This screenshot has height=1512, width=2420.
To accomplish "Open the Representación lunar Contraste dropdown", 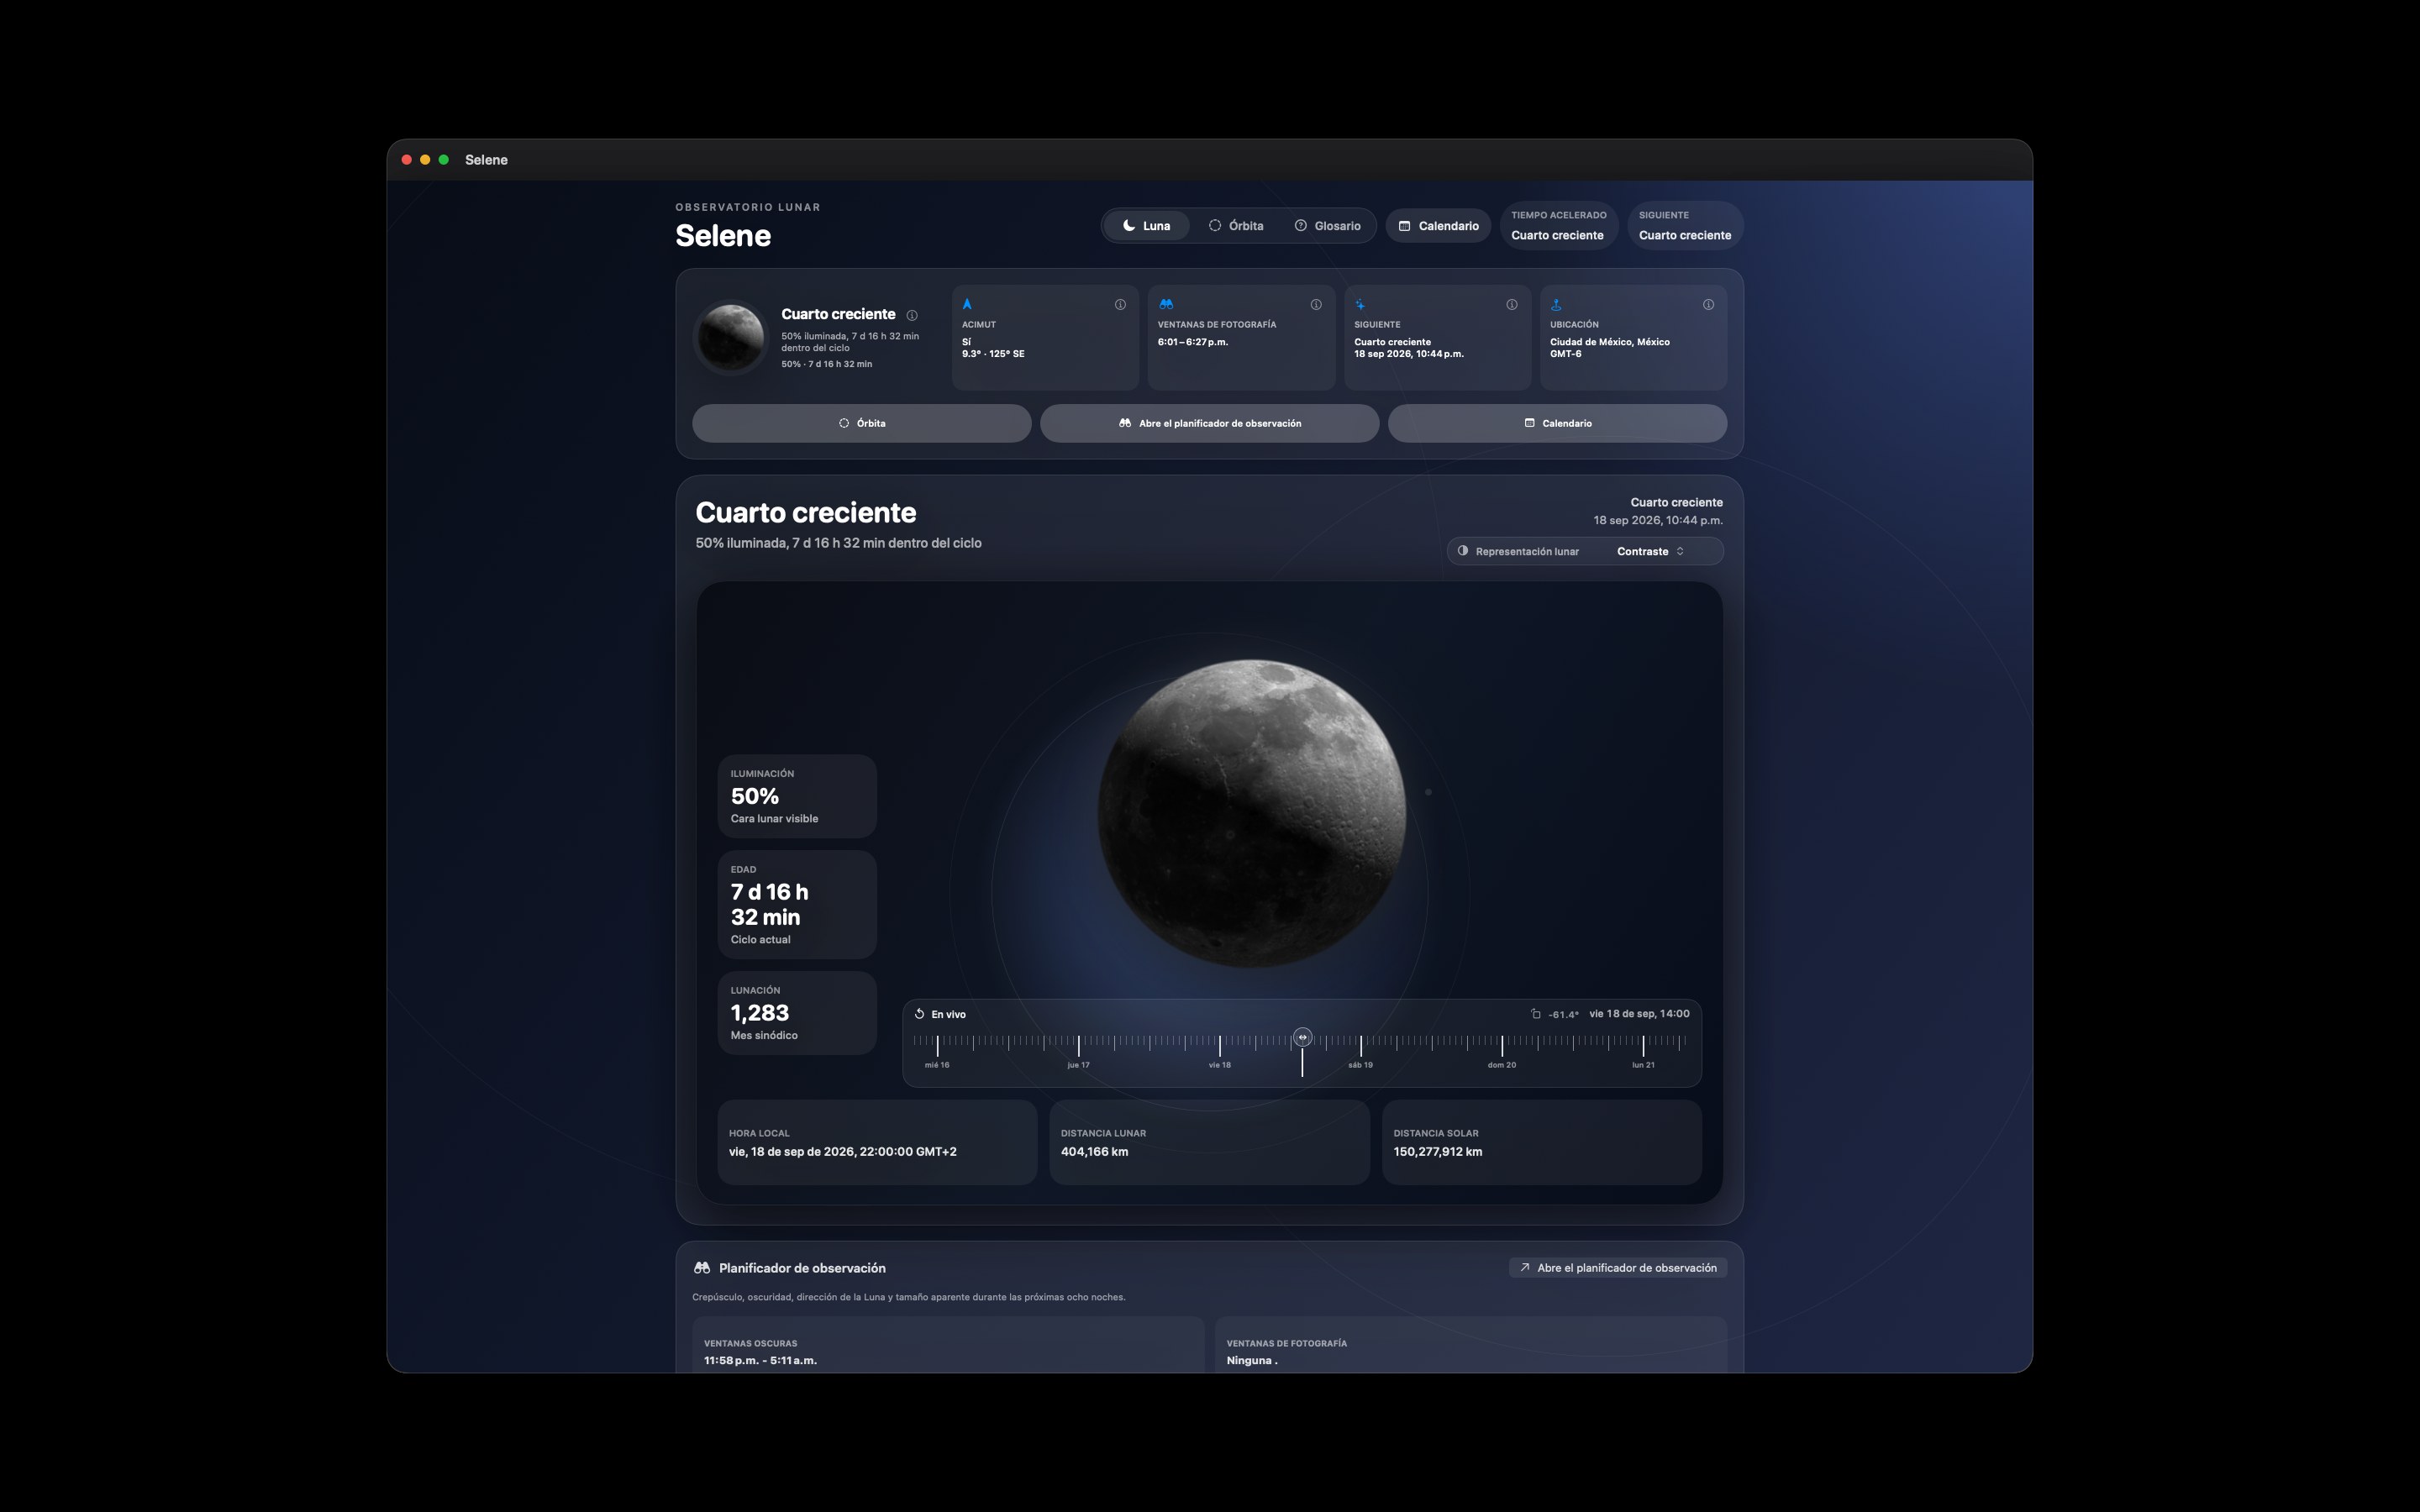I will coord(1585,551).
